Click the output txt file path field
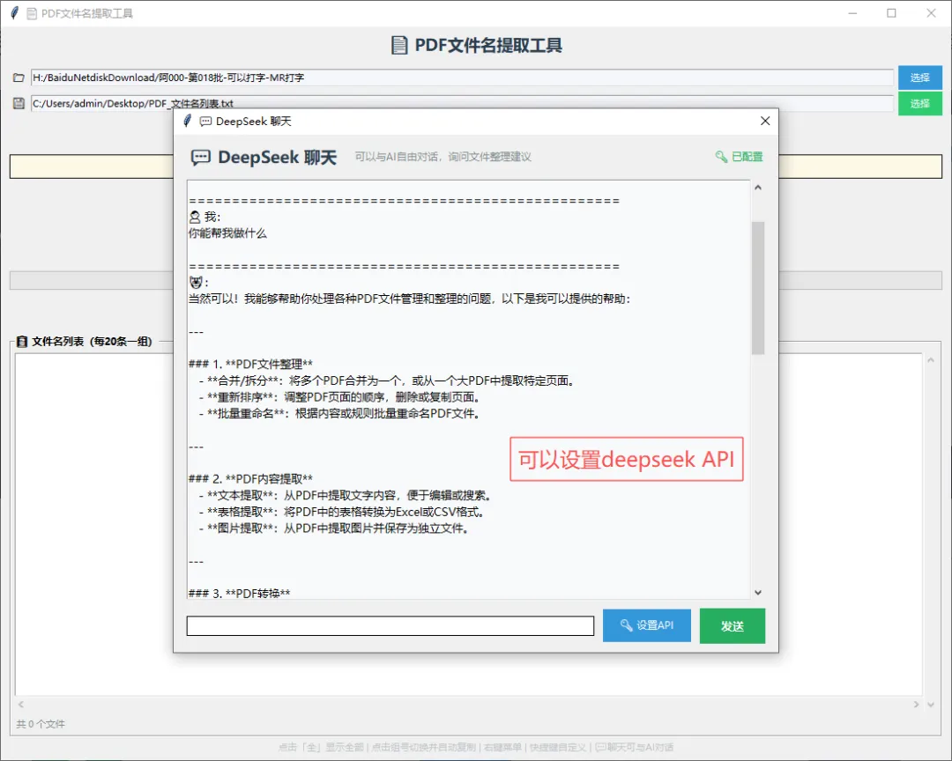952x761 pixels. (x=462, y=103)
